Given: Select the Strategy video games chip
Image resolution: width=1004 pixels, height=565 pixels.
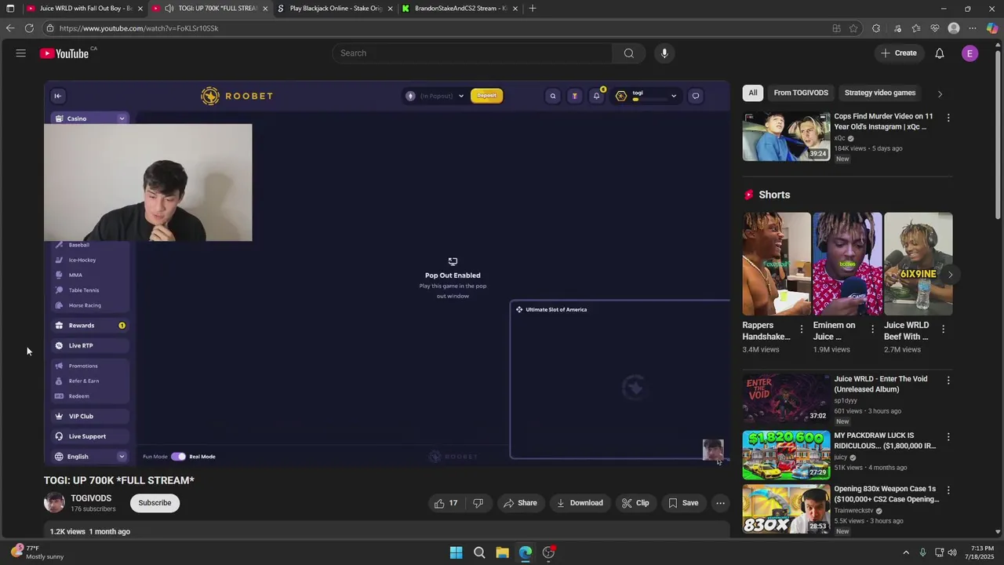Looking at the screenshot, I should click(x=880, y=93).
